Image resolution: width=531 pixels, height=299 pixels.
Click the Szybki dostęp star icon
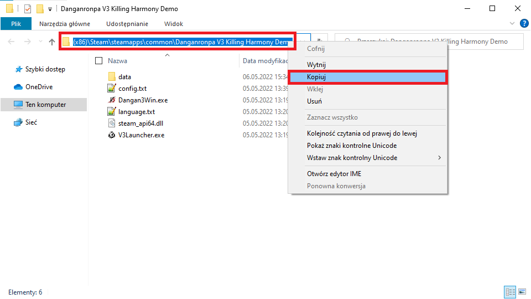(19, 69)
